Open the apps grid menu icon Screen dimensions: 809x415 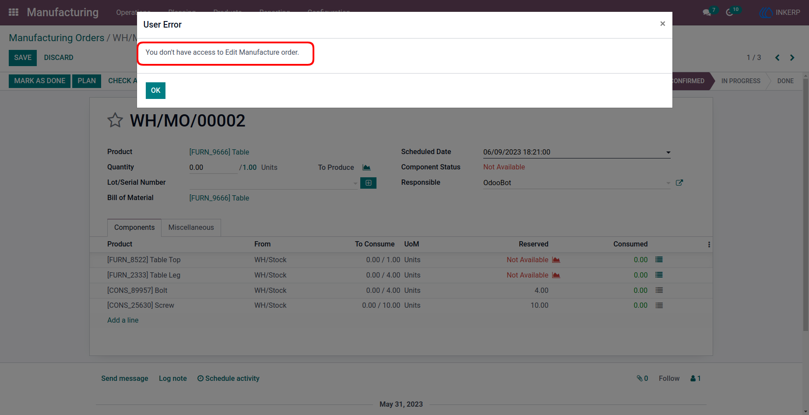(14, 12)
